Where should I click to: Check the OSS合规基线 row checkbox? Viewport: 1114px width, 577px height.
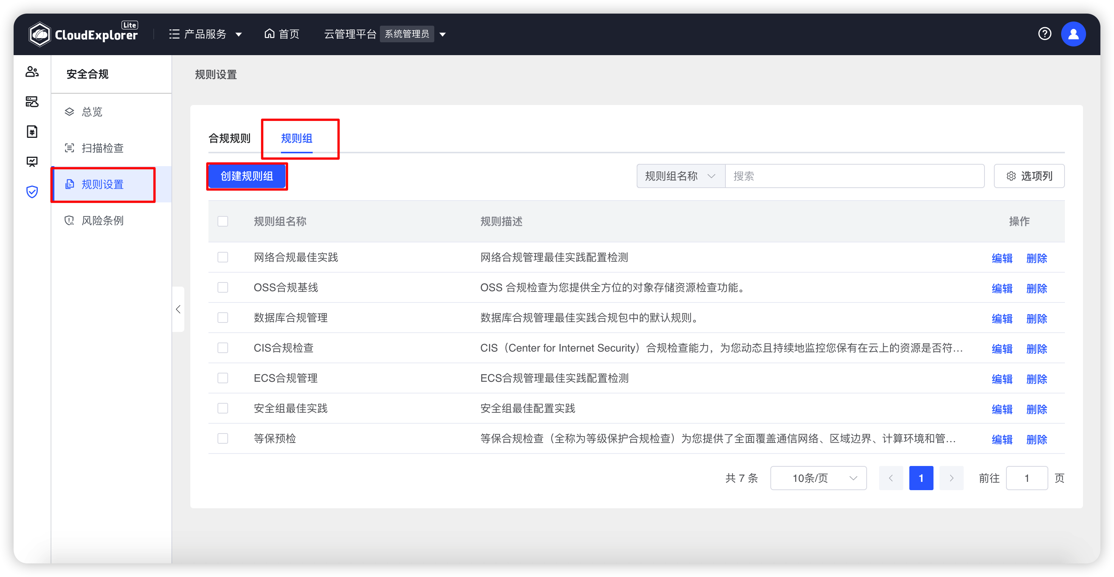[x=223, y=288]
